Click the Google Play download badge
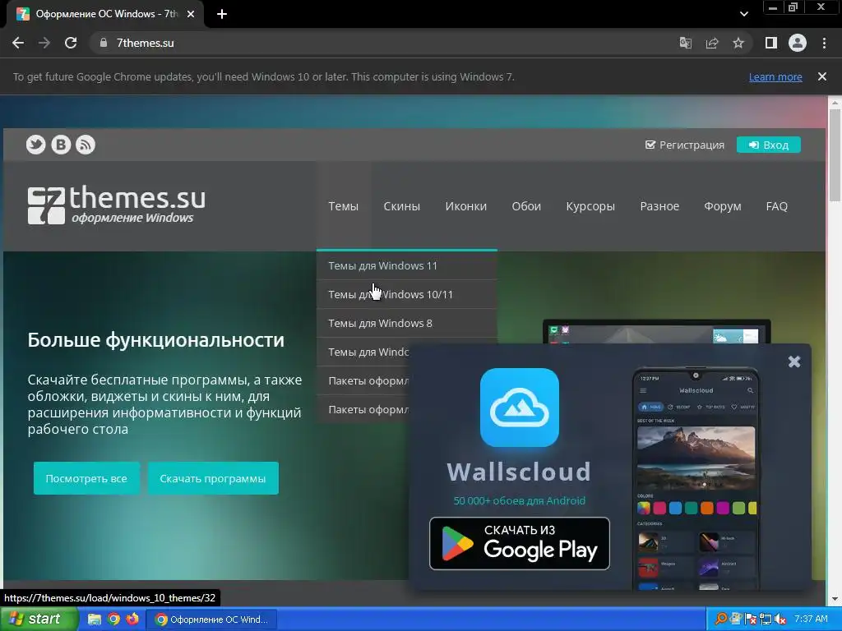 pos(520,544)
